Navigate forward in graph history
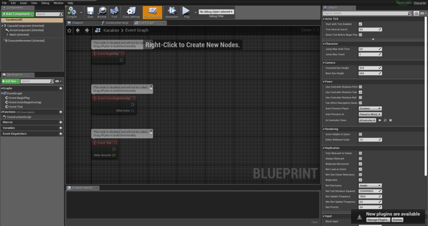This screenshot has height=226, width=428. coord(87,30)
